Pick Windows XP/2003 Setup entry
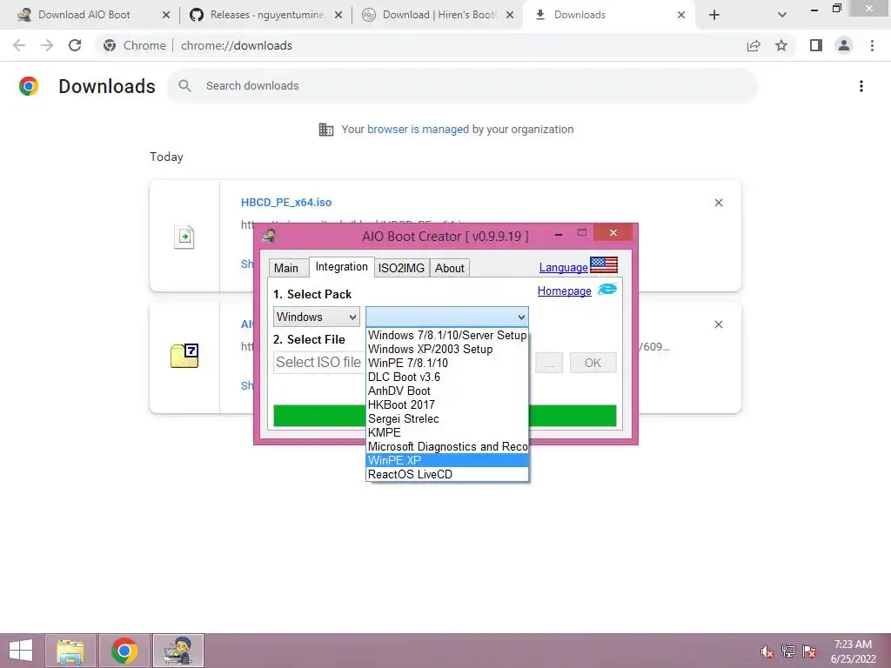Screen dimensions: 891x668 click(447, 349)
